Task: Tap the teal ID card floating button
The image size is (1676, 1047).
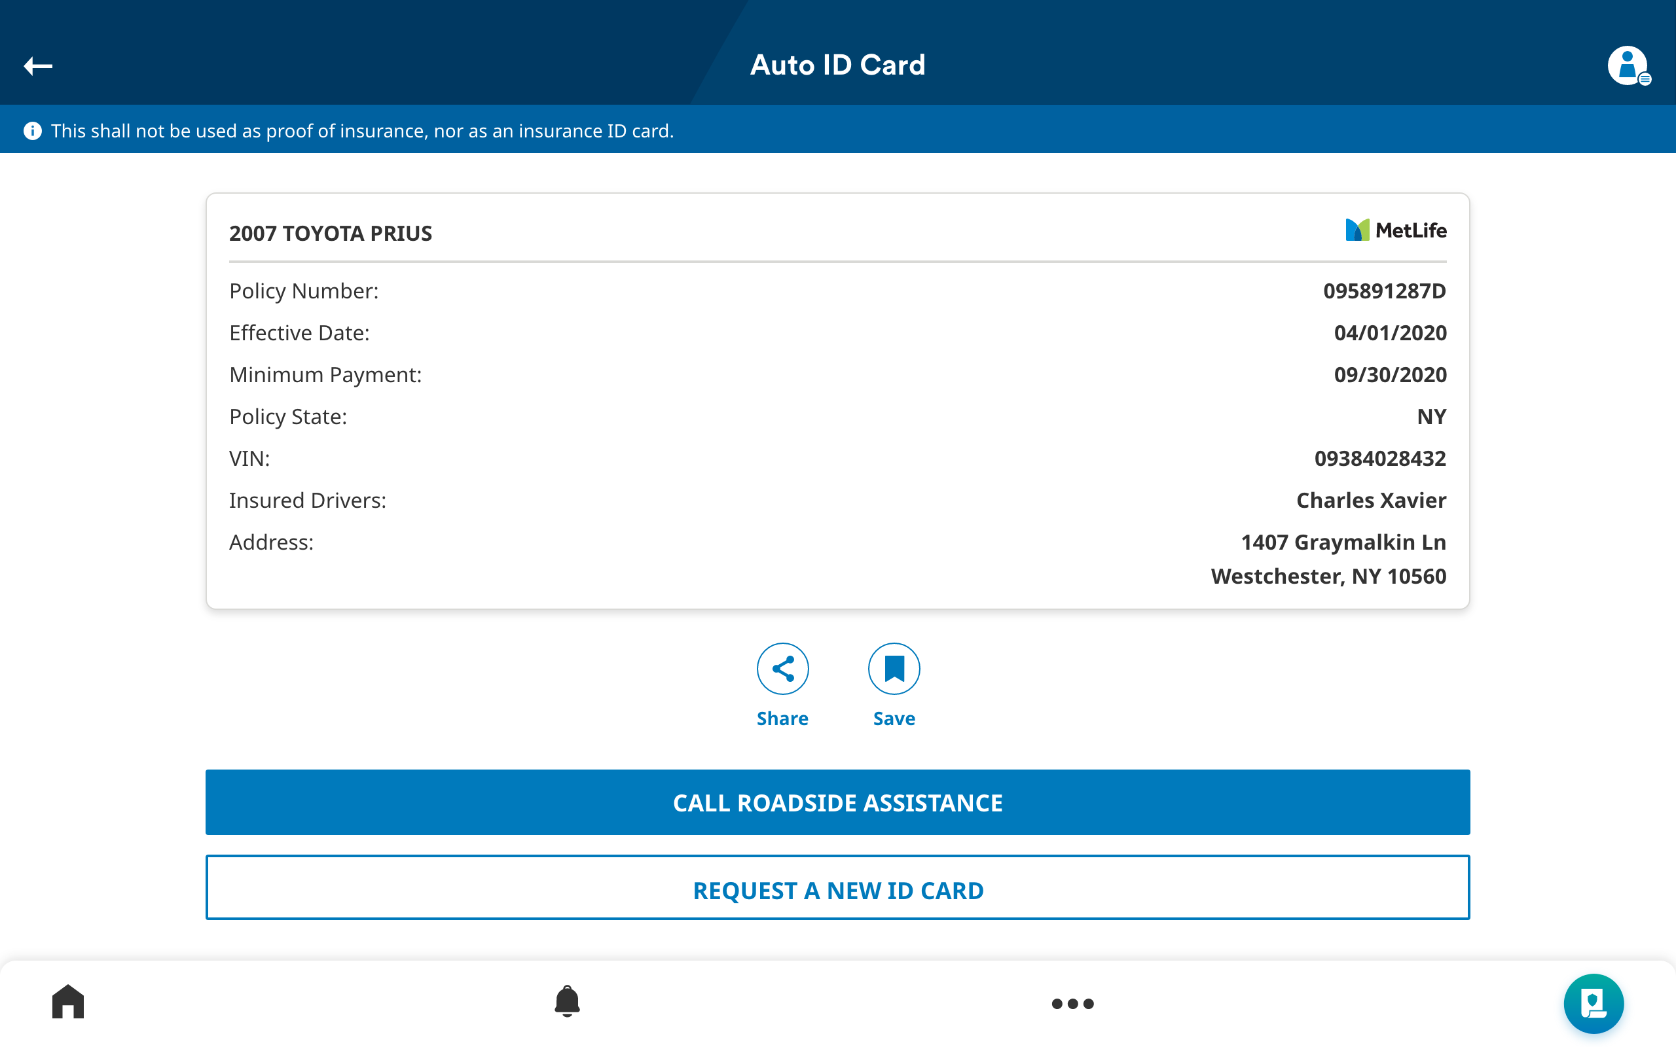Action: [x=1594, y=1003]
